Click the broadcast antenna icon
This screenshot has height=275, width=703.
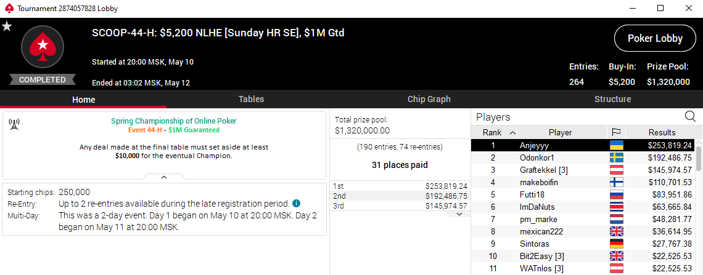point(14,125)
